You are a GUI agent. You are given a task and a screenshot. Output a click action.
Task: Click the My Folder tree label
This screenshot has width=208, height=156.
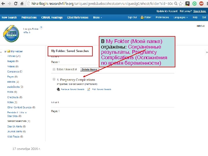17,51
